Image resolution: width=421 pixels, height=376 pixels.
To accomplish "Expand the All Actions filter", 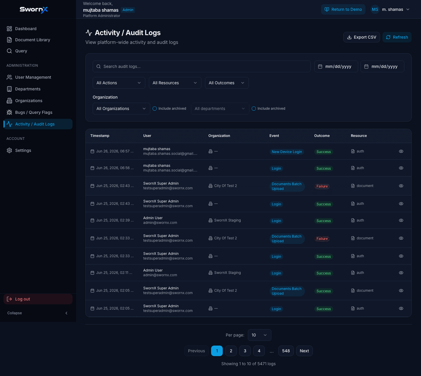I will [x=119, y=83].
